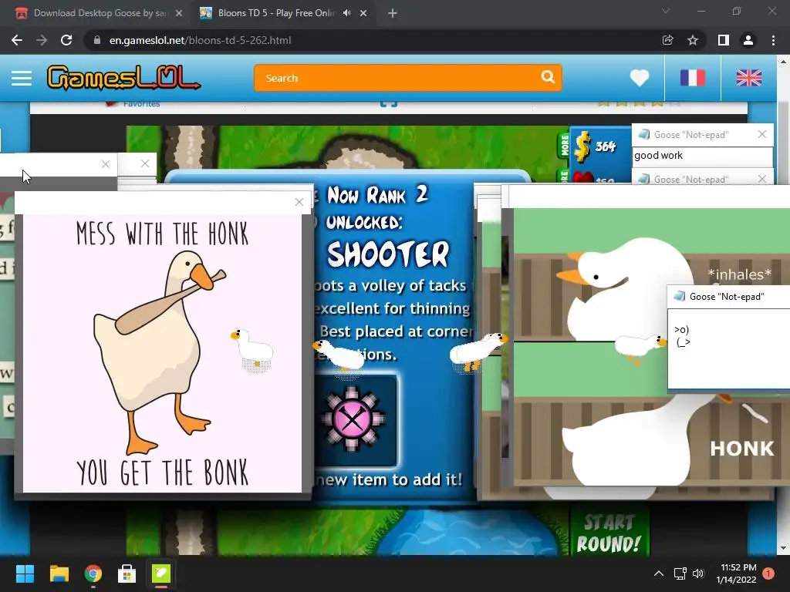This screenshot has height=592, width=790.
Task: Open volume control tray icon
Action: [x=697, y=573]
